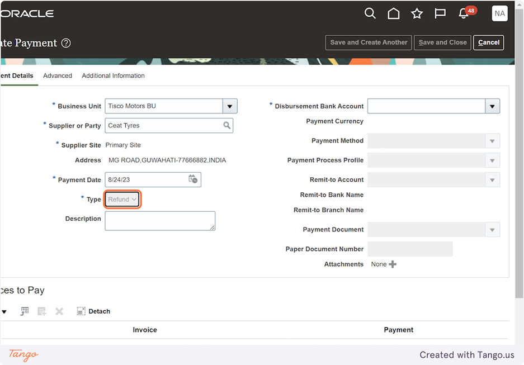Click the Detach table button

pos(93,311)
